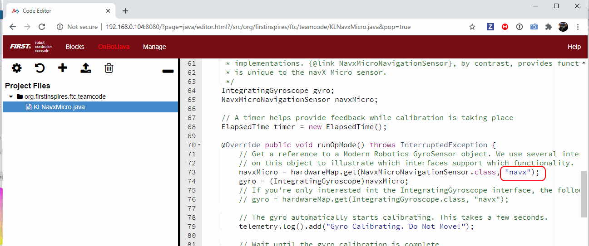Open the browser extensions puzzle icon
The height and width of the screenshot is (246, 589).
click(x=549, y=27)
